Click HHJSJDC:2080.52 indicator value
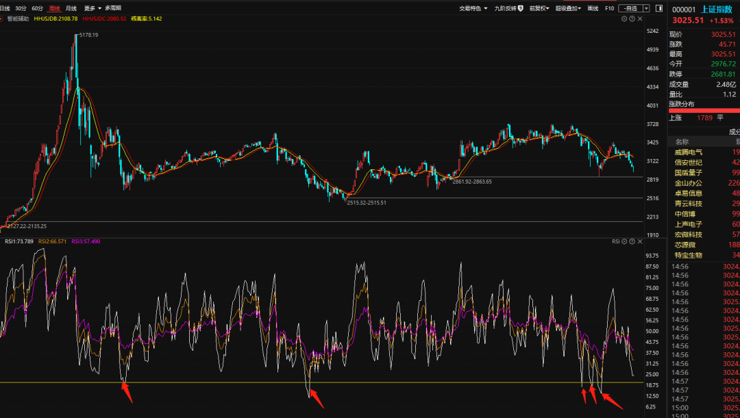 pyautogui.click(x=104, y=19)
